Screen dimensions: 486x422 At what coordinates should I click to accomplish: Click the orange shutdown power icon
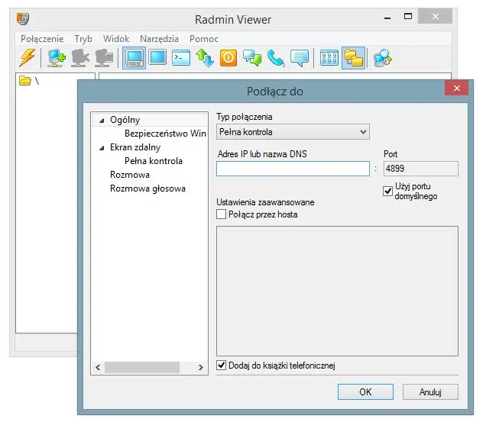point(228,58)
